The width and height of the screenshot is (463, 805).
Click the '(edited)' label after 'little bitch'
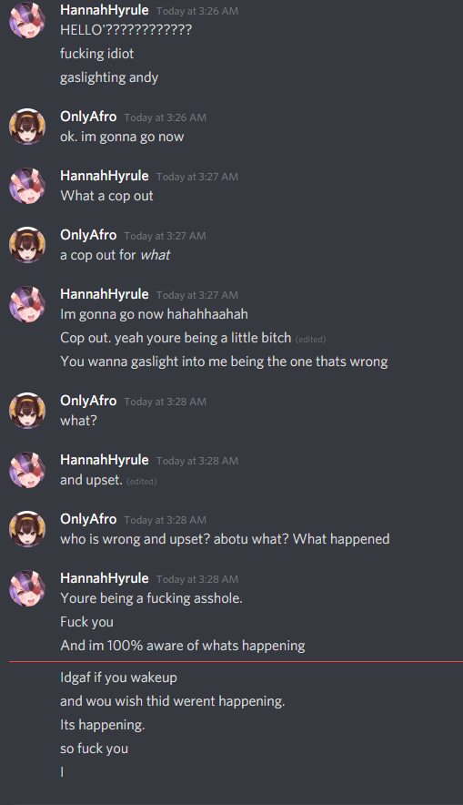coord(311,340)
